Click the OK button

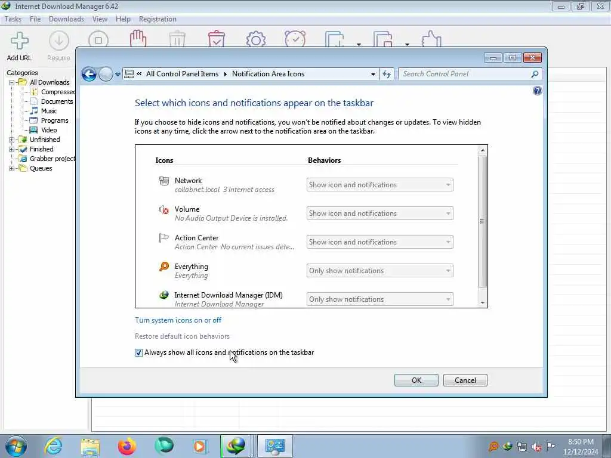416,380
